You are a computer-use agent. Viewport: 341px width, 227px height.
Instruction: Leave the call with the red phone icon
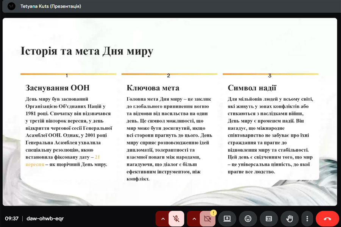click(327, 219)
